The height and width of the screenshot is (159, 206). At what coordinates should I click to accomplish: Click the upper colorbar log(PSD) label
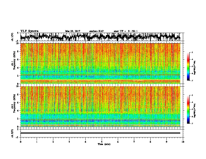click(195, 68)
